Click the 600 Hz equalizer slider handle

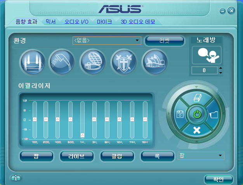70,119
